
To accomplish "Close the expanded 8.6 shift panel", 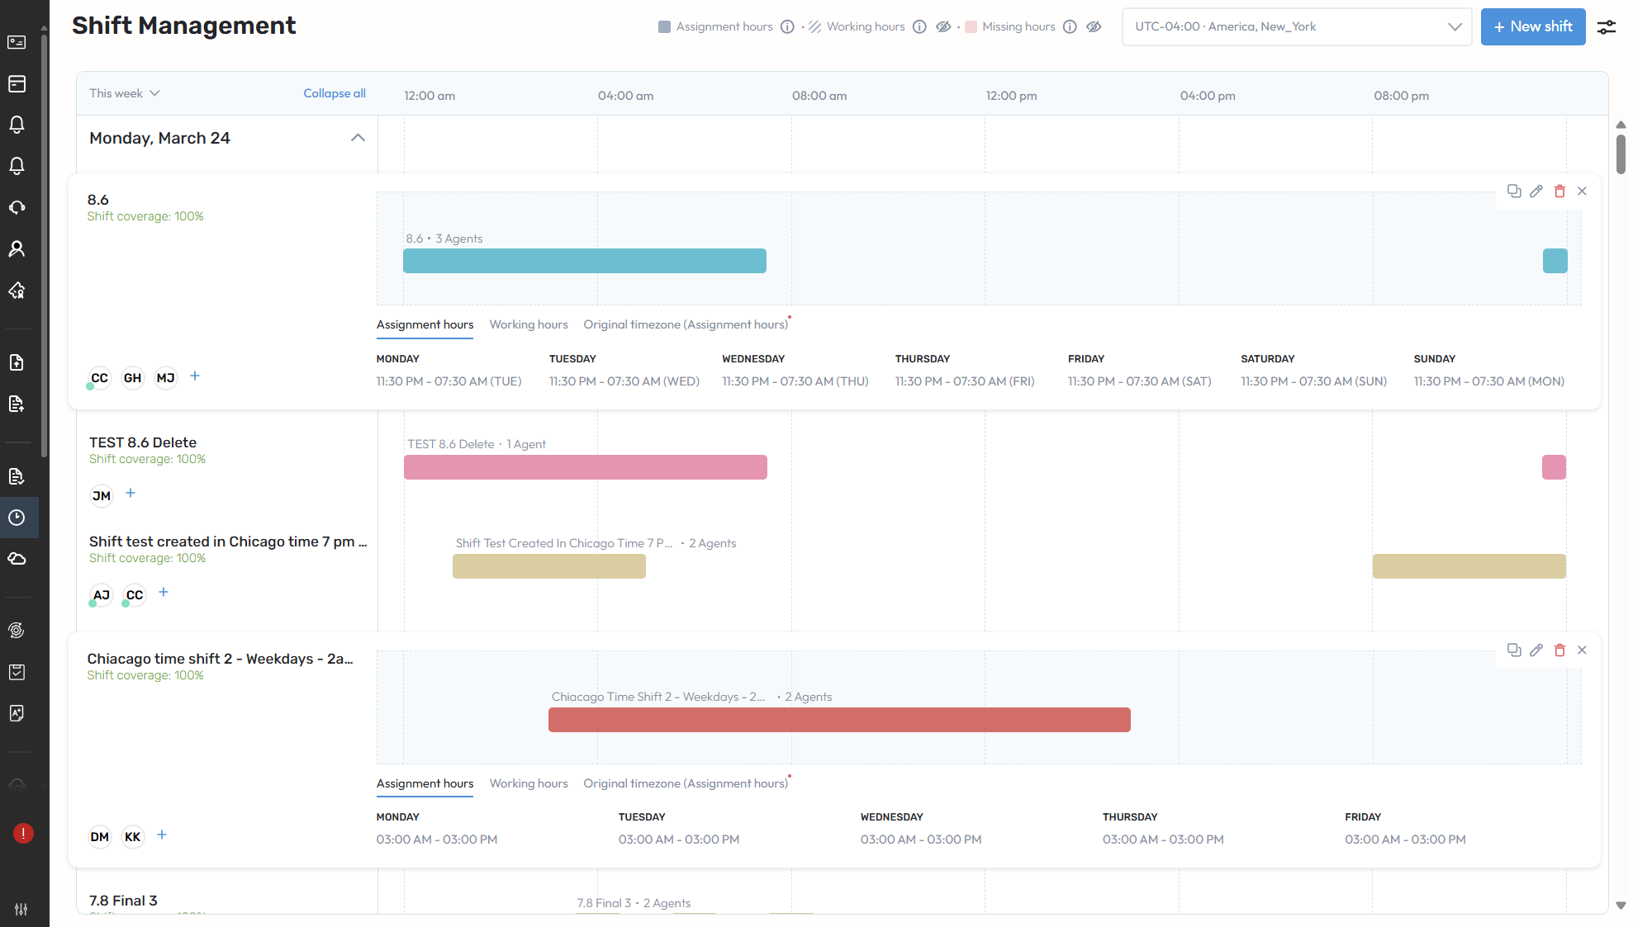I will pos(1582,192).
